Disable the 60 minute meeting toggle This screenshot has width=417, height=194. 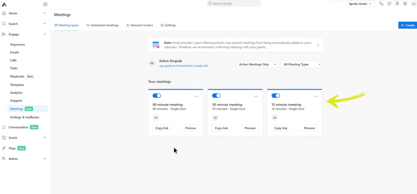[x=157, y=96]
